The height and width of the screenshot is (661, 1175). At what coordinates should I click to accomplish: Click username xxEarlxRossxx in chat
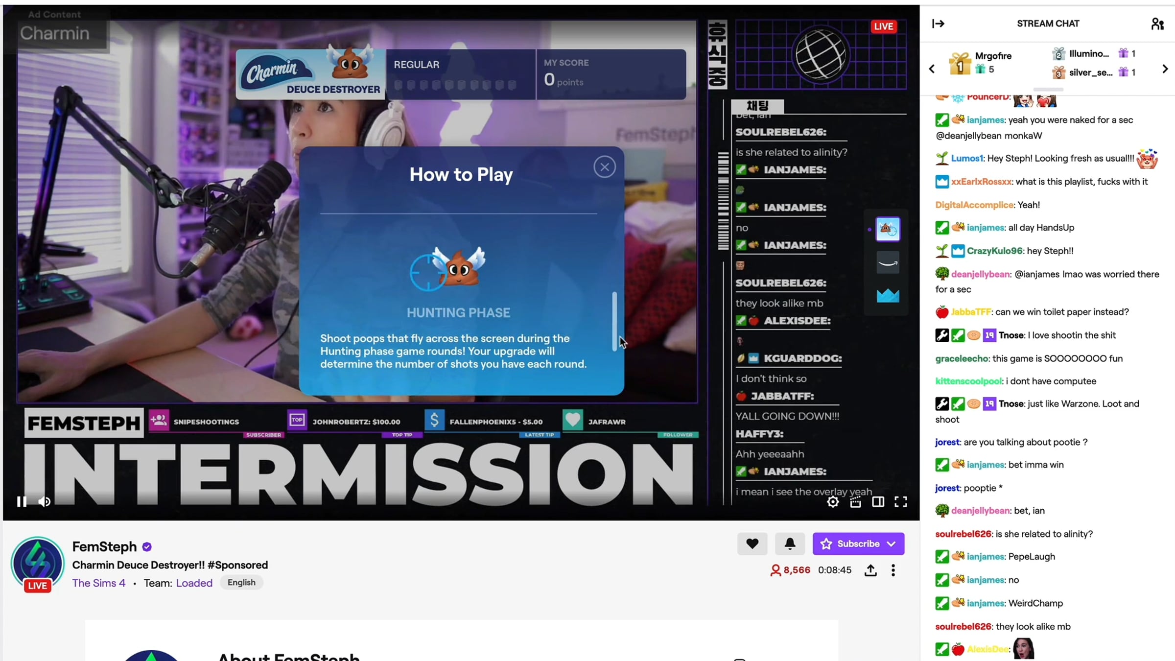pos(981,182)
